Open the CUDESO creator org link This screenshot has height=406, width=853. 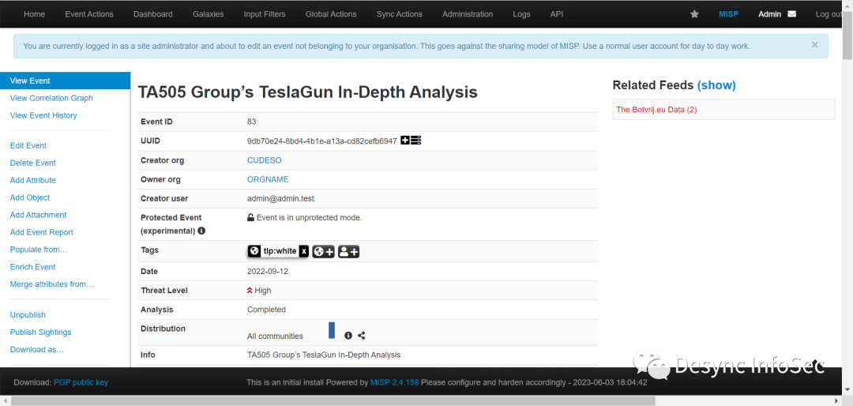(265, 160)
